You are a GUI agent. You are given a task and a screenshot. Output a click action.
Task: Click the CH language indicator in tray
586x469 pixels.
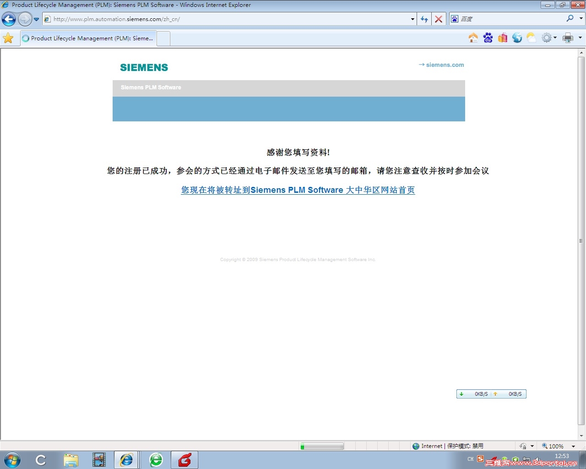(471, 459)
